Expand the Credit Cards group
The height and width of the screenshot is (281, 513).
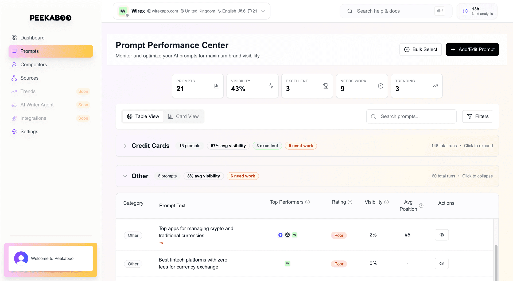125,146
